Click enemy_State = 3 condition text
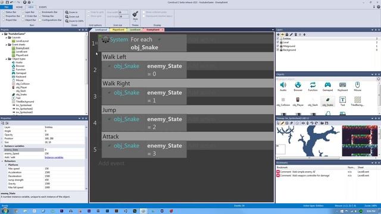The width and height of the screenshot is (381, 214). click(x=164, y=150)
